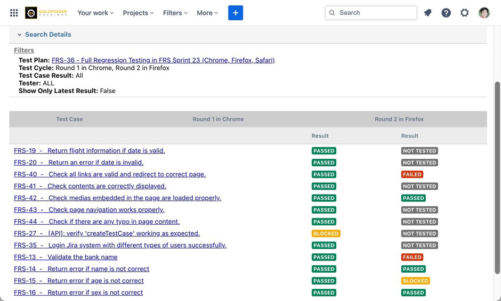Click the BLOCKED status badge for FRS-27

coord(326,233)
